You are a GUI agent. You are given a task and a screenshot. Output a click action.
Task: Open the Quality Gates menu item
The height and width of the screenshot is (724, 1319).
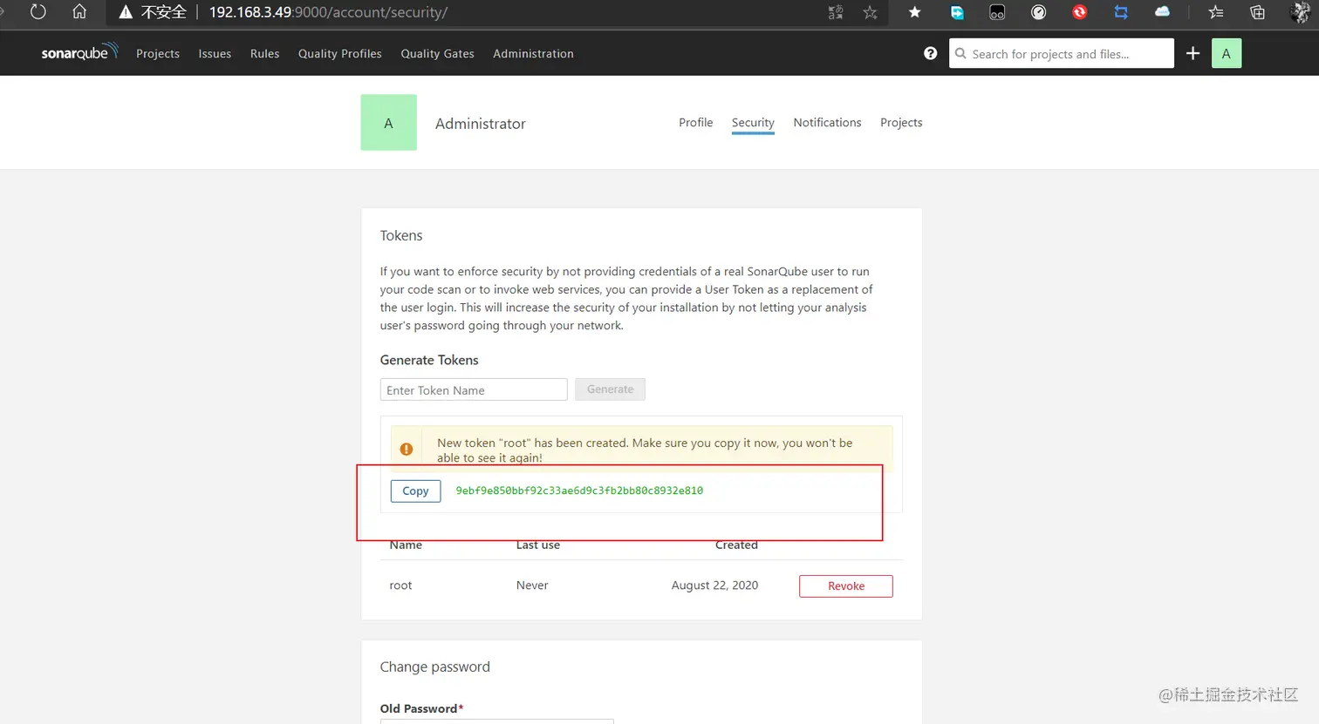(x=437, y=53)
